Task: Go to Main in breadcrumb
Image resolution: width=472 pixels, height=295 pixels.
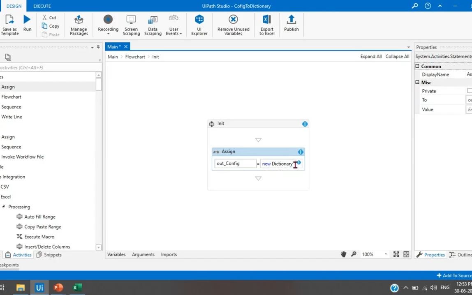Action: (113, 57)
